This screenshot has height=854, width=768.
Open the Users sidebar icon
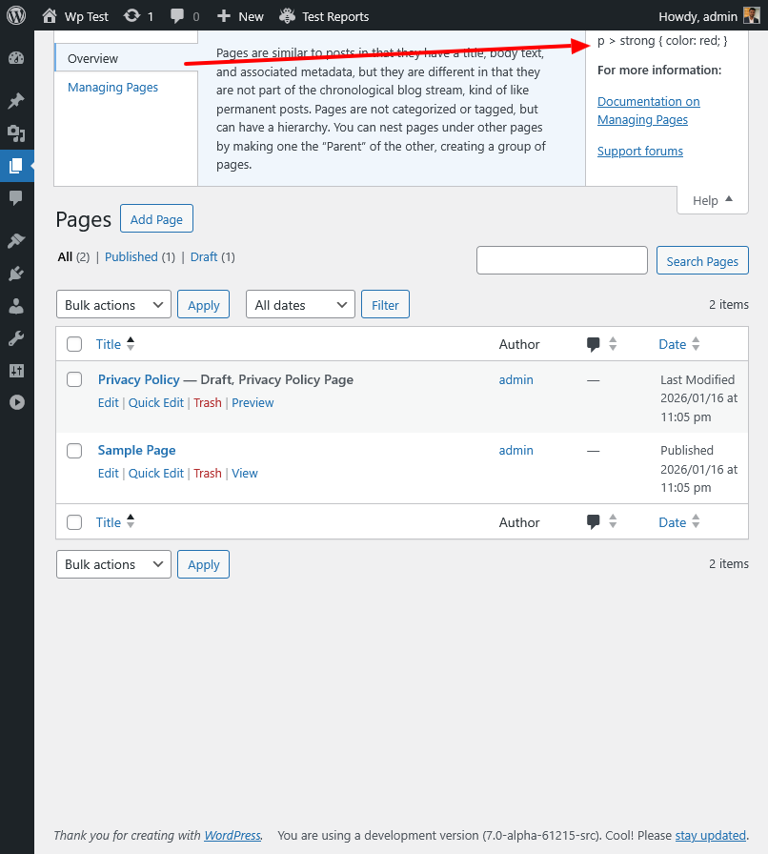(x=16, y=306)
